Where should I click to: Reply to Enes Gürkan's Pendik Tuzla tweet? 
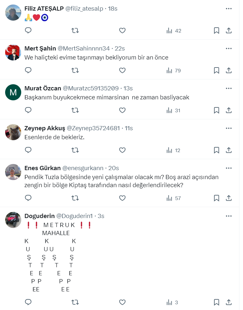[28, 198]
